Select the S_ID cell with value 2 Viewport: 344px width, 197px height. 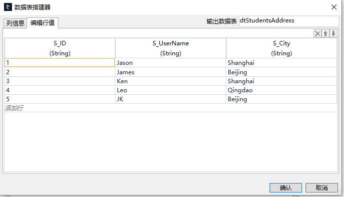[60, 72]
